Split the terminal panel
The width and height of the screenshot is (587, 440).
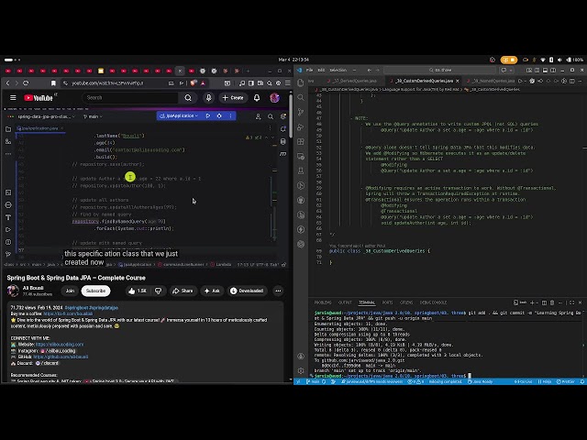coord(544,302)
